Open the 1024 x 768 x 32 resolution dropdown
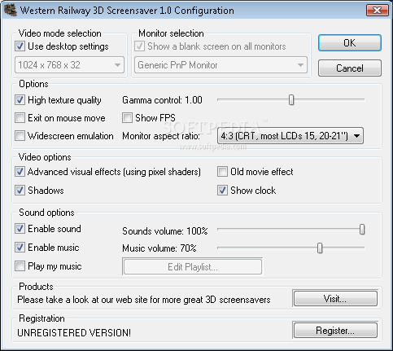 [x=69, y=65]
